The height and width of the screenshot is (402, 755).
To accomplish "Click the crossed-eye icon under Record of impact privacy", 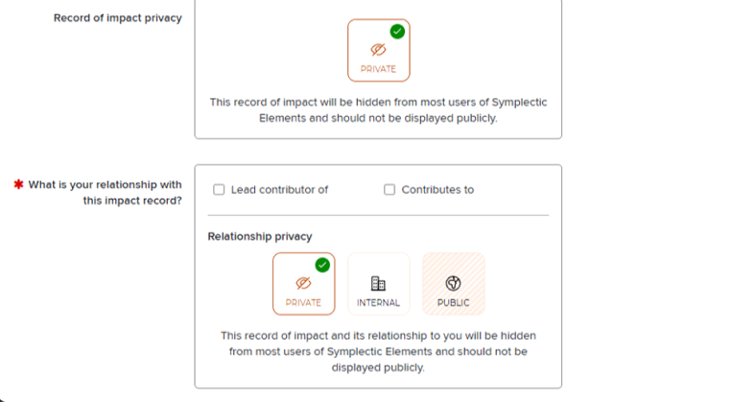I will pos(379,49).
